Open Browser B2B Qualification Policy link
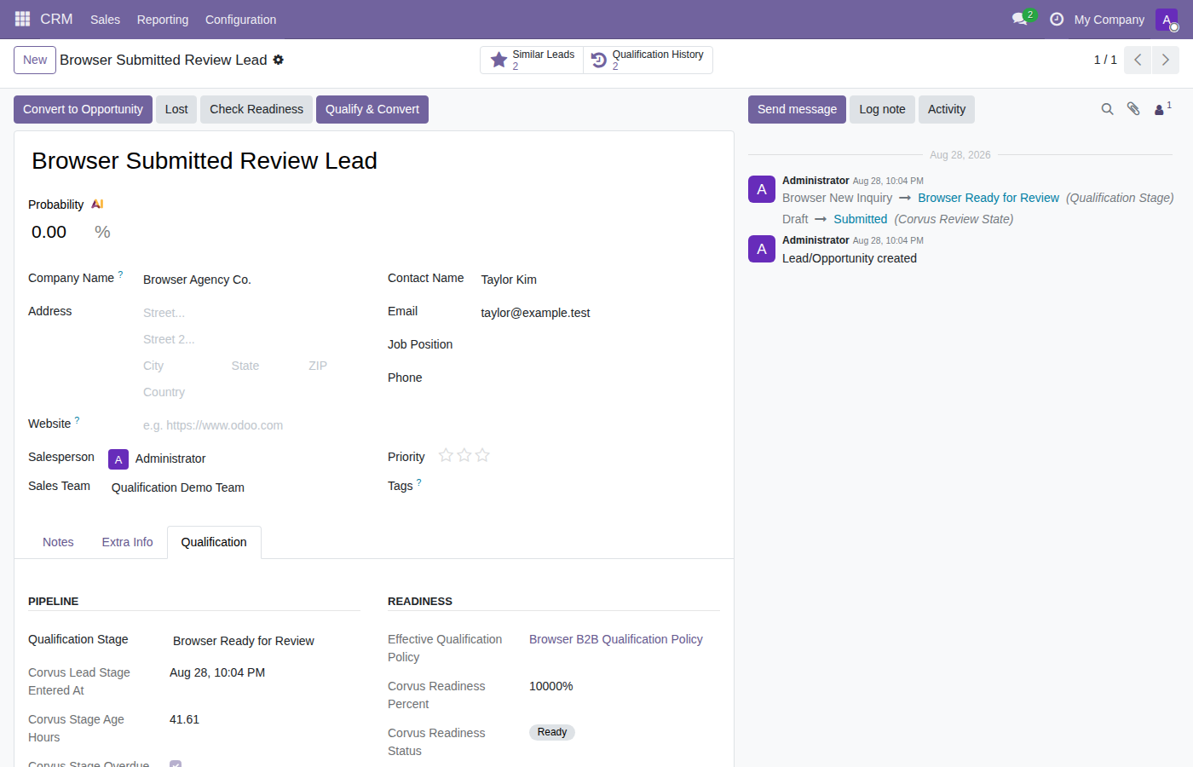The height and width of the screenshot is (767, 1193). (x=616, y=639)
